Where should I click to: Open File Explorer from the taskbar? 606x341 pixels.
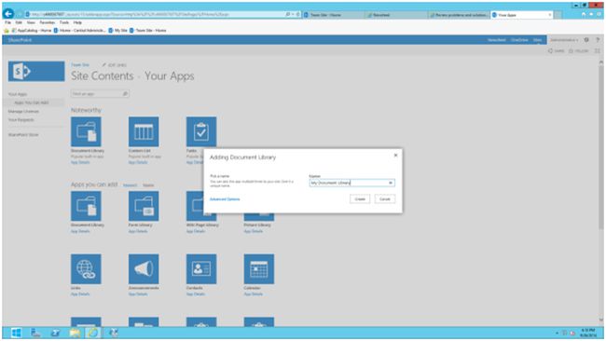[75, 333]
